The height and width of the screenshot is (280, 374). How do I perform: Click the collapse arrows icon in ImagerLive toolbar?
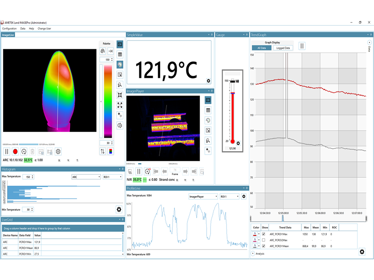[x=120, y=94]
